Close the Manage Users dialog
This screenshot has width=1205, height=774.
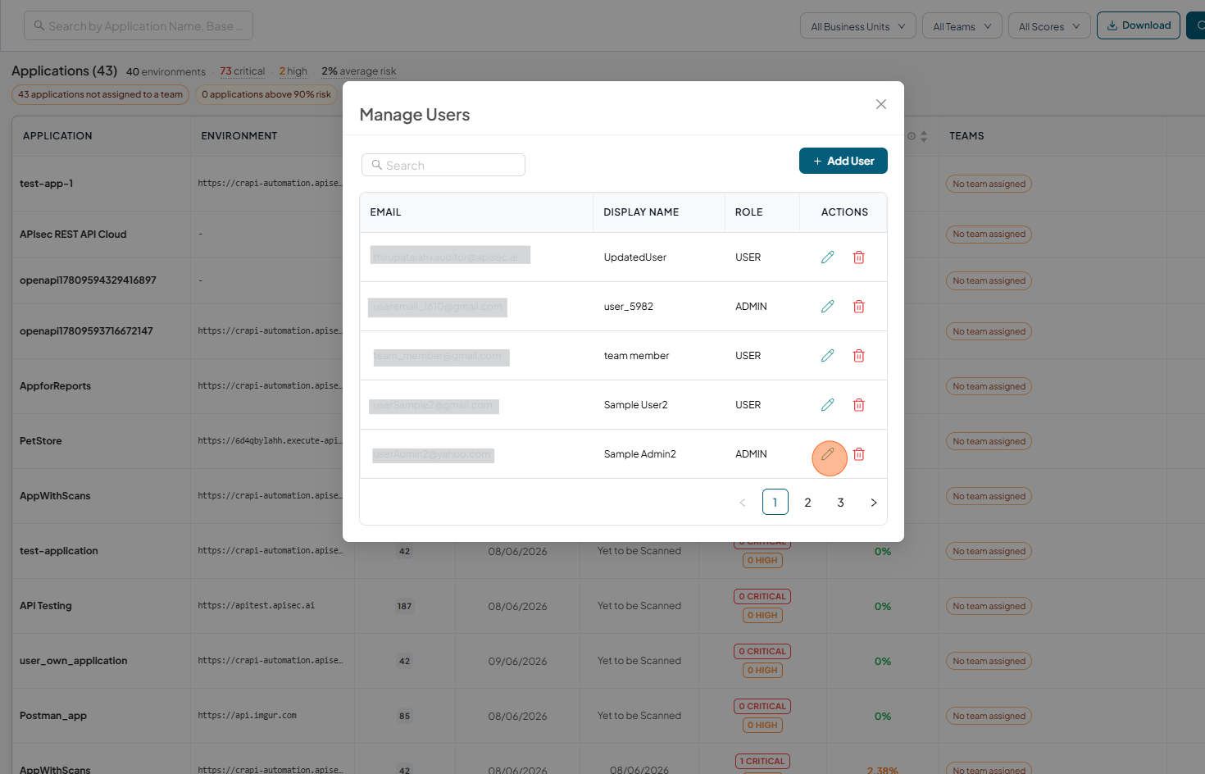(881, 104)
